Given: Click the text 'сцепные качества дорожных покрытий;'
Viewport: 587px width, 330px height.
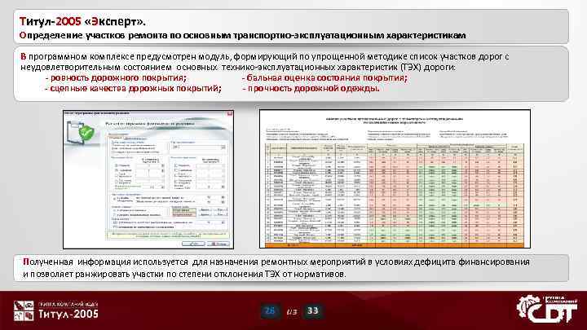Looking at the screenshot, I should click(135, 89).
